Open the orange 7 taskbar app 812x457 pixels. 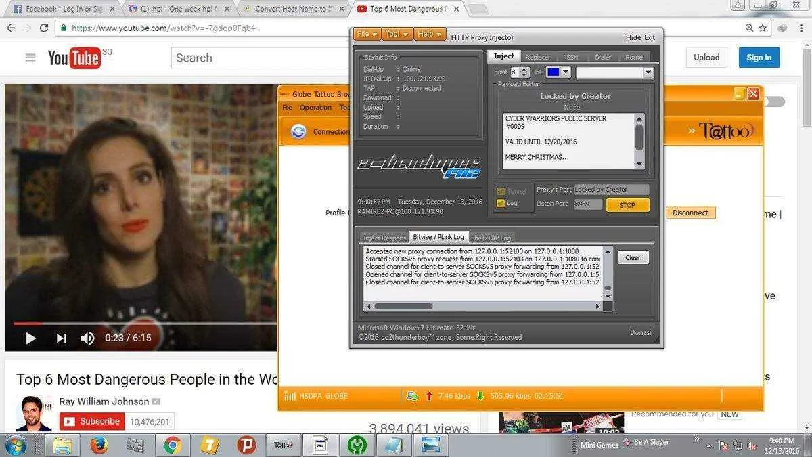click(209, 445)
